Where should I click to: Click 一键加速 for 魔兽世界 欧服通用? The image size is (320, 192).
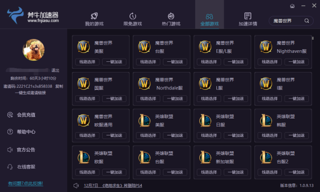coord(114,135)
